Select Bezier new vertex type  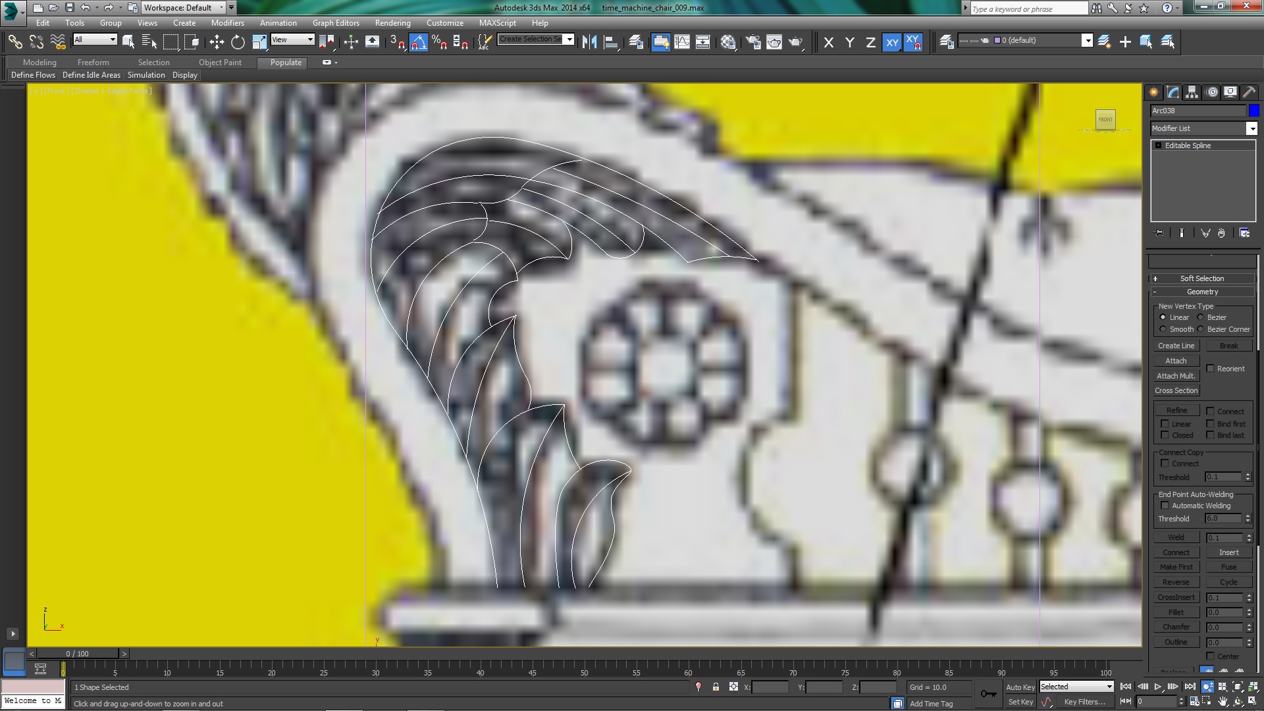click(x=1201, y=317)
